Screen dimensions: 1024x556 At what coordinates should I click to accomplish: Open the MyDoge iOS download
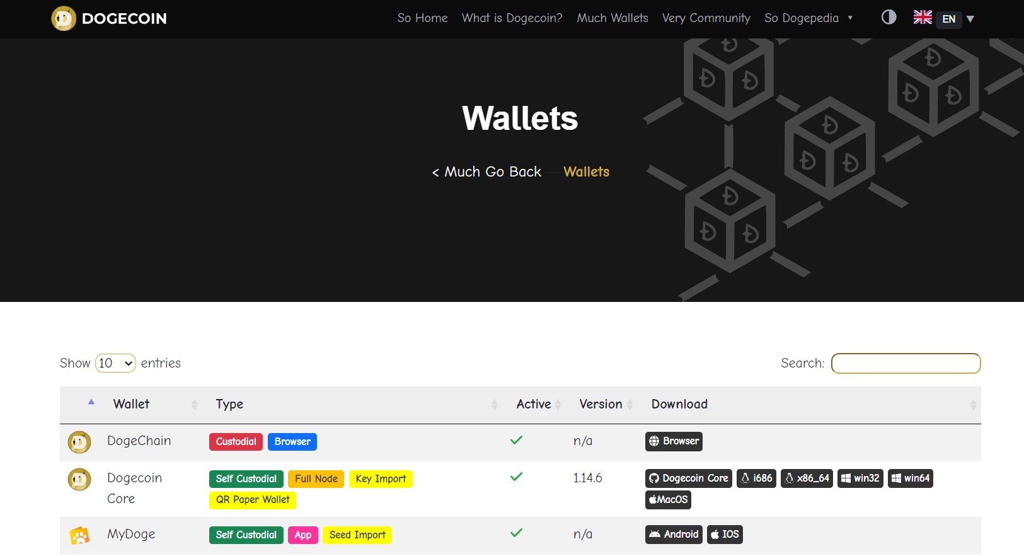(725, 535)
